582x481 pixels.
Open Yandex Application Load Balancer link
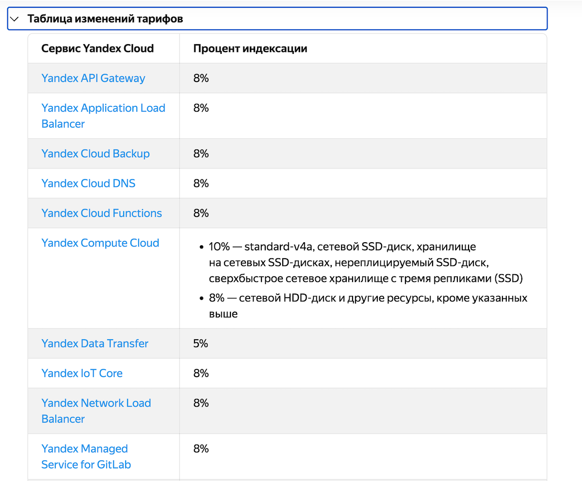[x=103, y=116]
